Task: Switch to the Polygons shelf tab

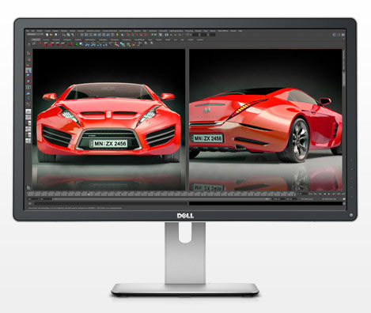Action: point(67,40)
